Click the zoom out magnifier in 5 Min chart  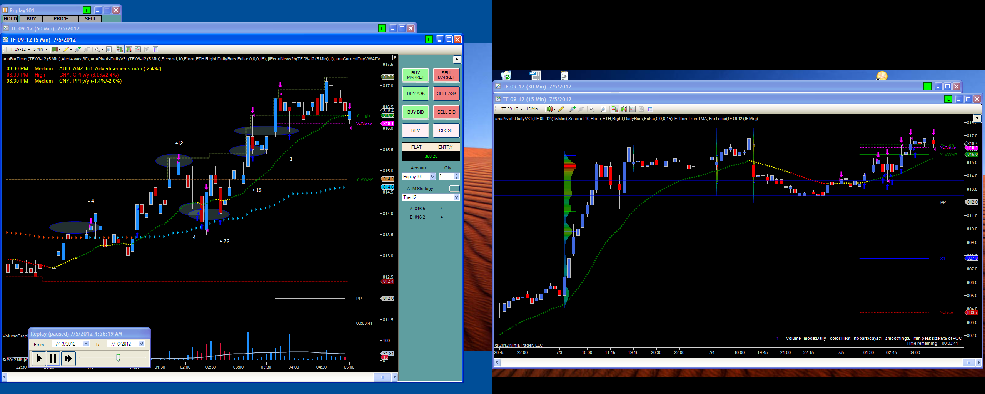coord(87,49)
